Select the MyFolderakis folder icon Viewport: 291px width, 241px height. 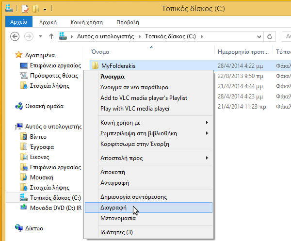[x=95, y=66]
